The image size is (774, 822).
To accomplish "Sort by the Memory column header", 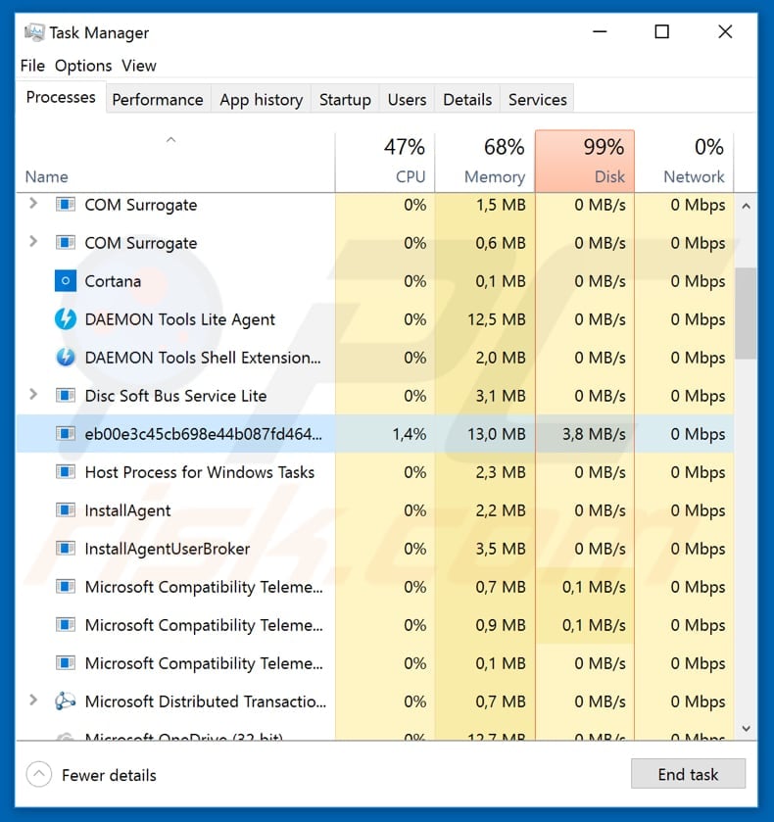I will [x=485, y=162].
